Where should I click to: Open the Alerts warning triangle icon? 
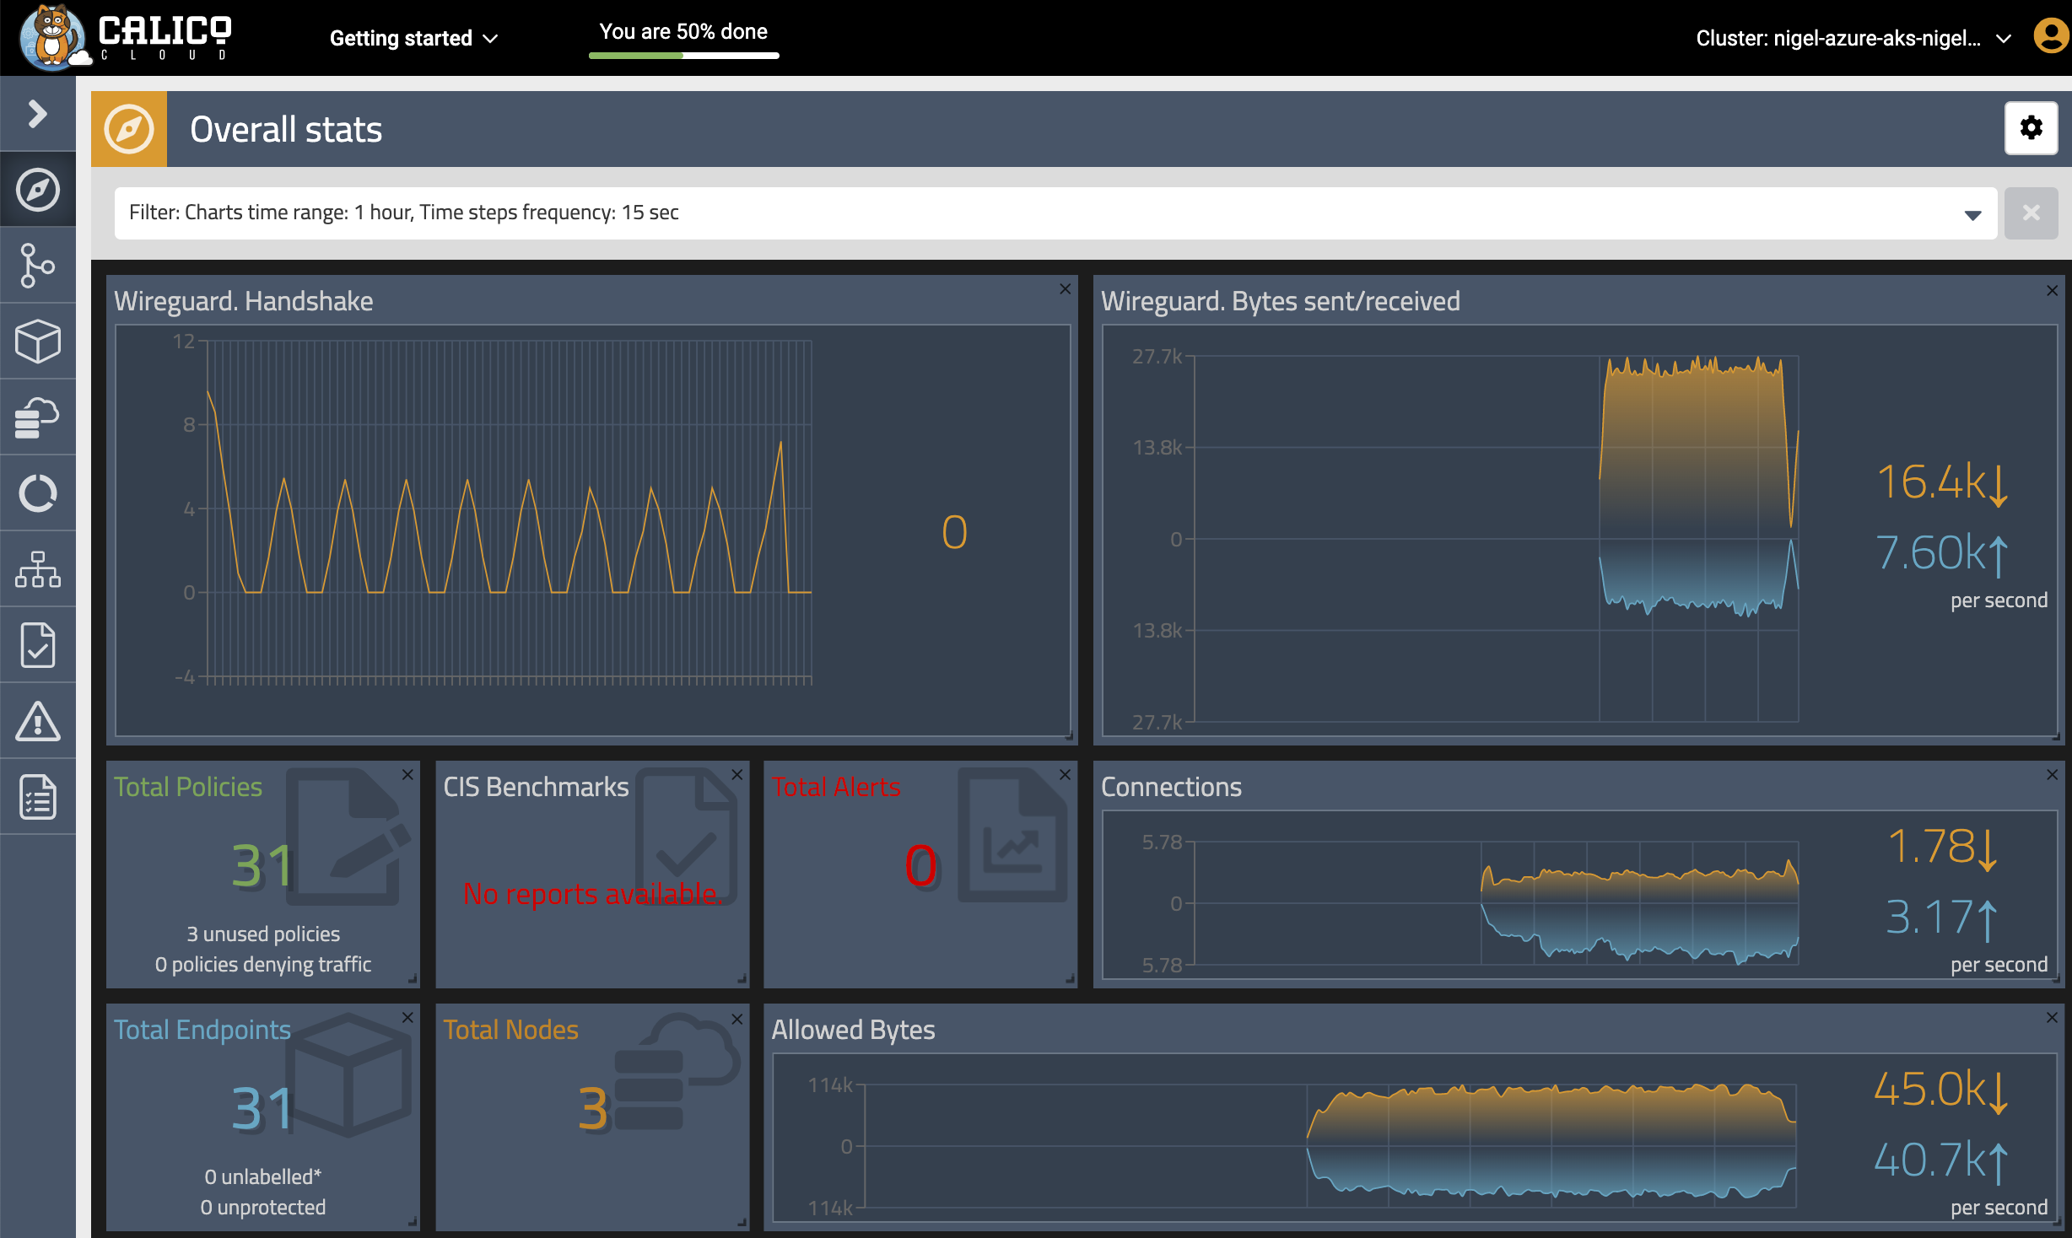[x=37, y=721]
